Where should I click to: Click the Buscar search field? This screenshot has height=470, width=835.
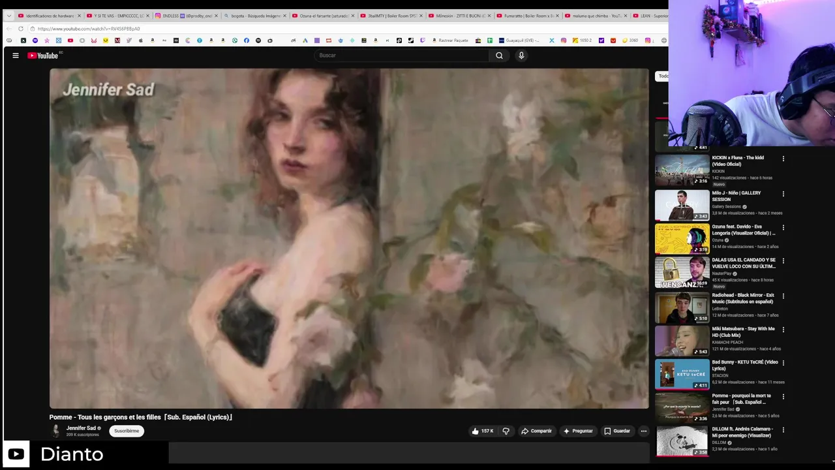coord(401,55)
